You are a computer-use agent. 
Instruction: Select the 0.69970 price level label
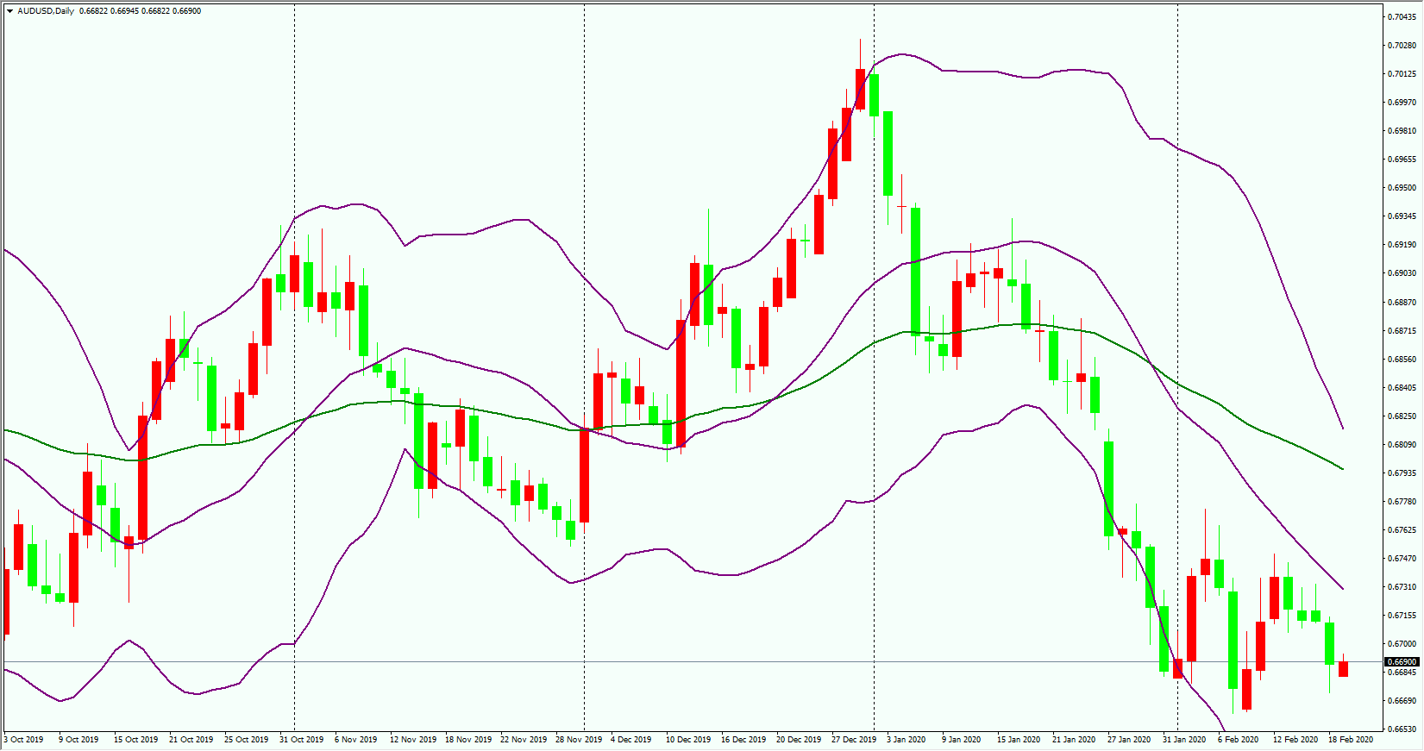point(1402,102)
